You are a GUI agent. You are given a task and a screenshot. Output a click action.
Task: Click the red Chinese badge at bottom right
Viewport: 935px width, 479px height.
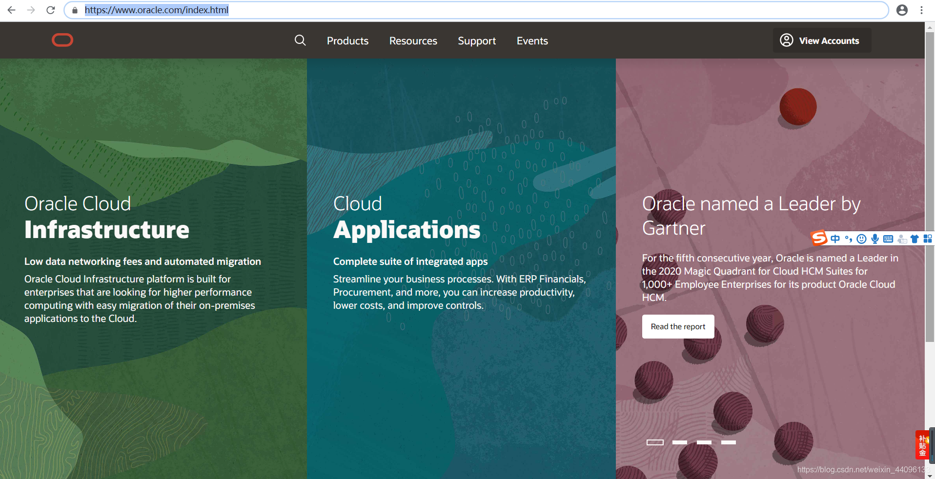(922, 444)
